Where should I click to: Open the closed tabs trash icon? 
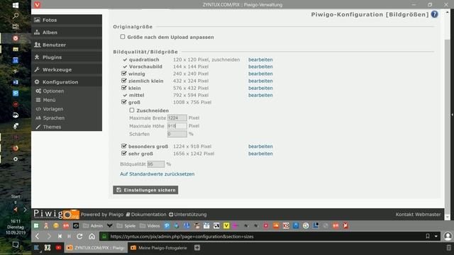tap(449, 247)
